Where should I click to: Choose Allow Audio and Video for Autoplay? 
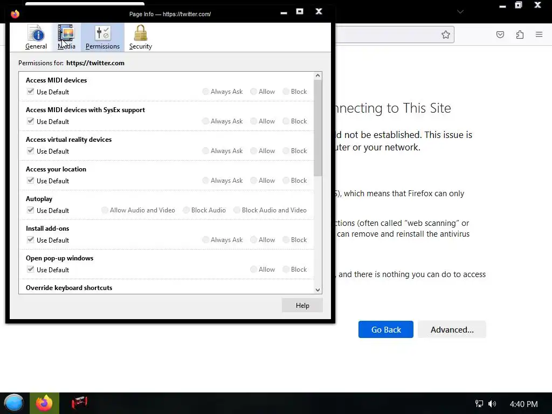[105, 210]
